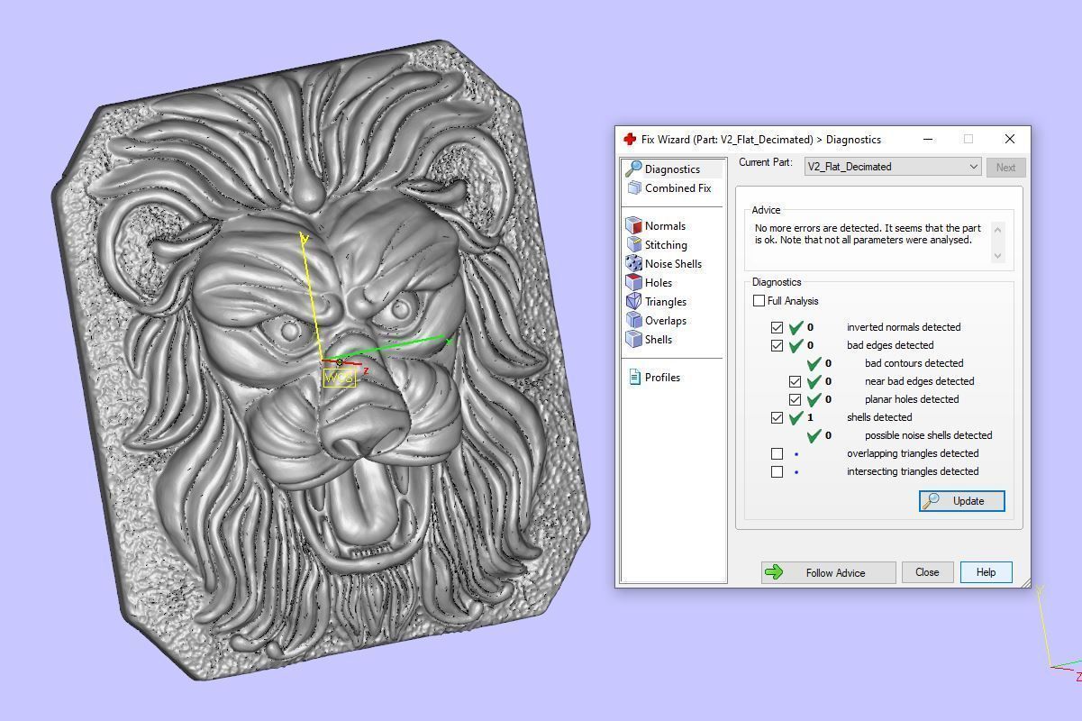The height and width of the screenshot is (721, 1082).
Task: Click 'planar holes detected' text
Action: point(912,399)
